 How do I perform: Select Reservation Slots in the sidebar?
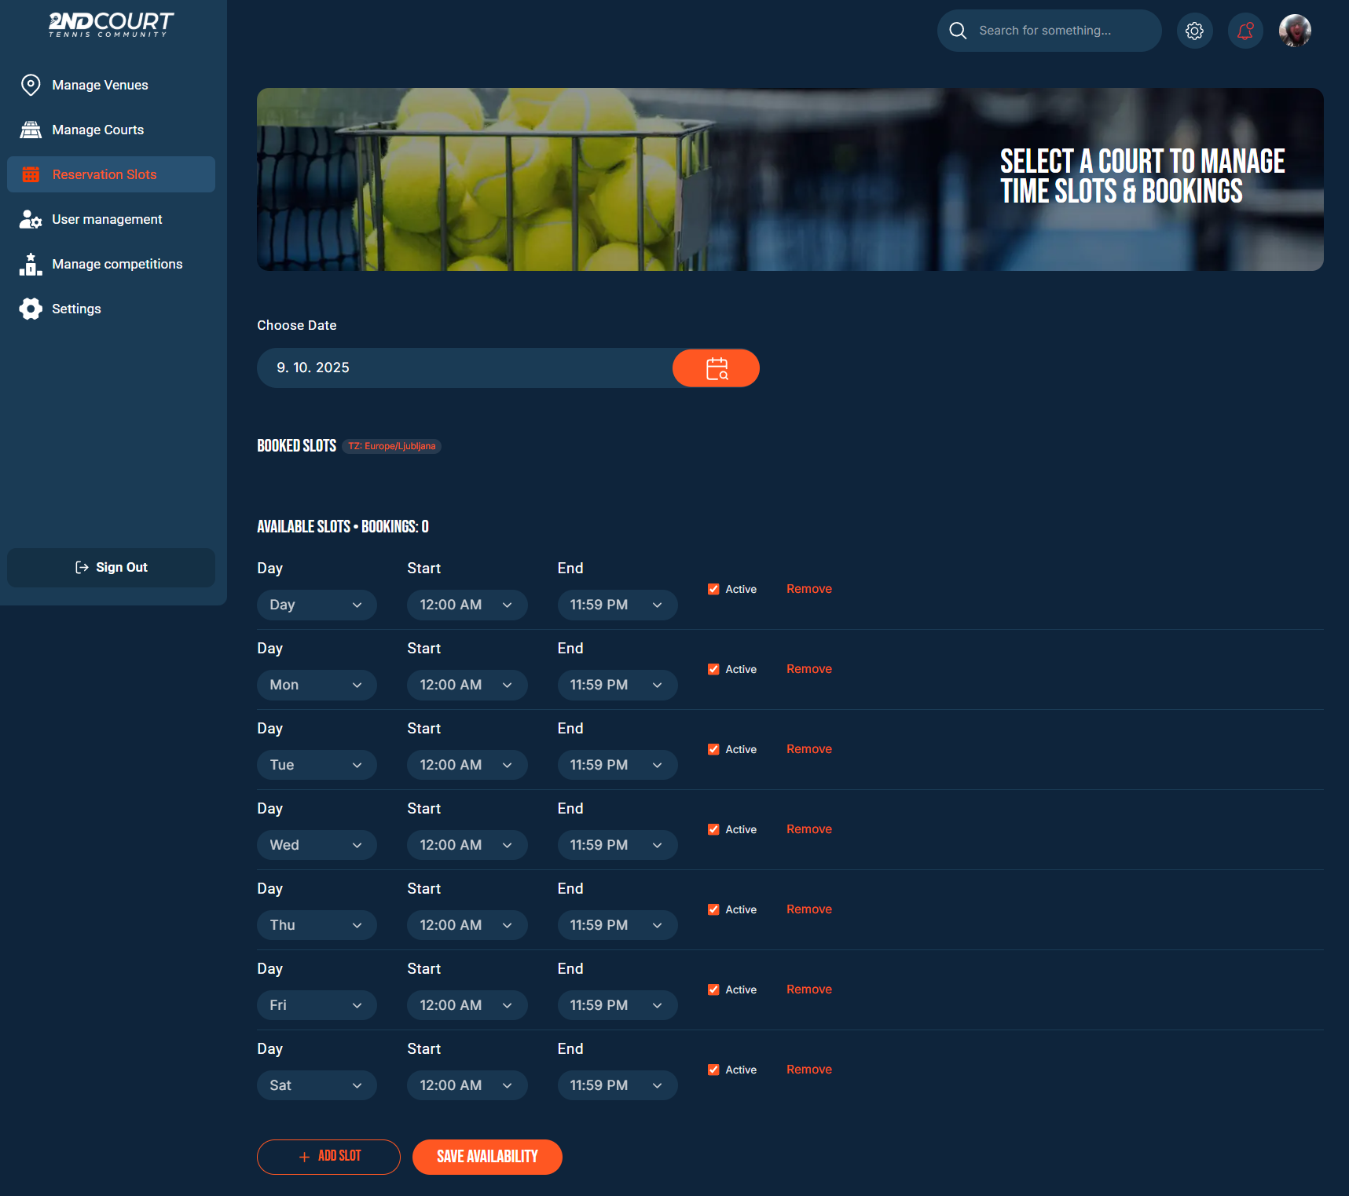click(104, 174)
